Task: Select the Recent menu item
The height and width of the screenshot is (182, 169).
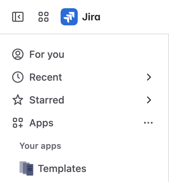Action: (83, 77)
